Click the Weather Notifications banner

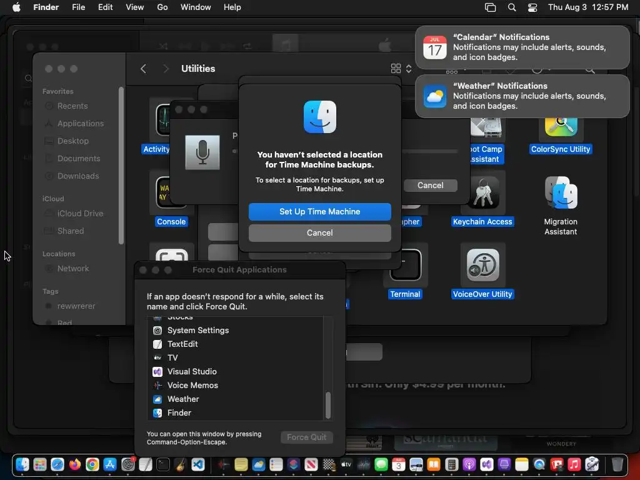522,96
